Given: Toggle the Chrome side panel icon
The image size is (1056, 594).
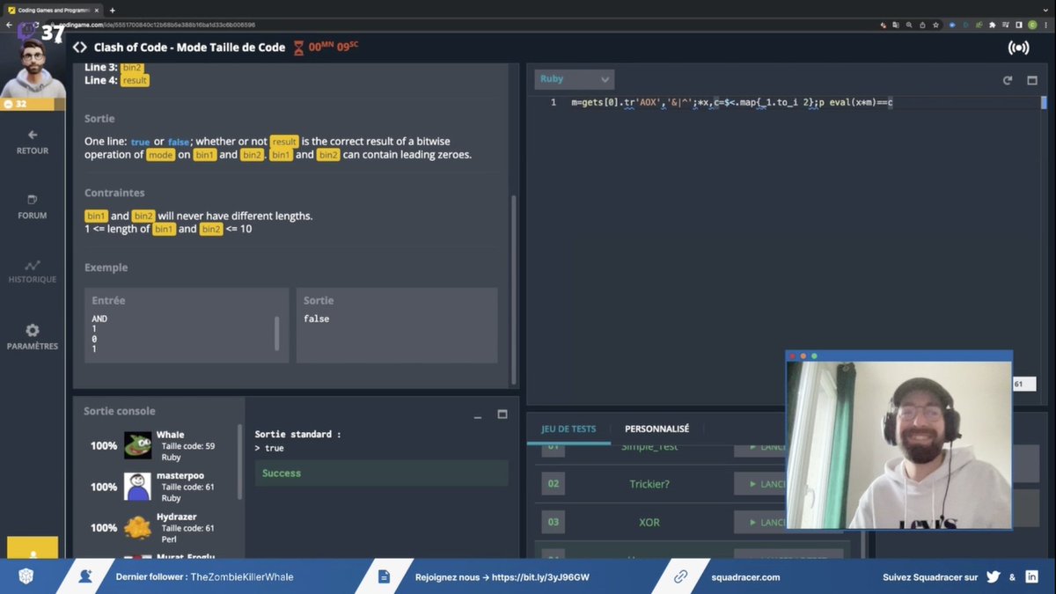Looking at the screenshot, I should [1019, 26].
